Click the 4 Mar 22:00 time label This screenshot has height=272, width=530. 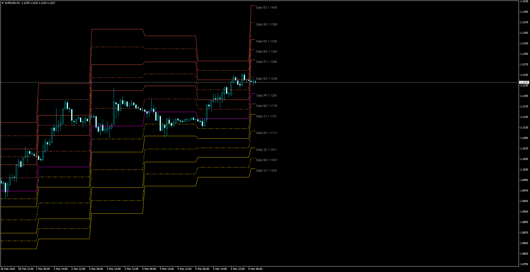[x=185, y=269]
